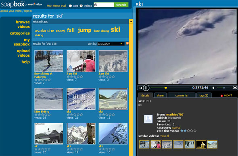Click view all similar videos
This screenshot has height=156, width=238.
[x=165, y=136]
